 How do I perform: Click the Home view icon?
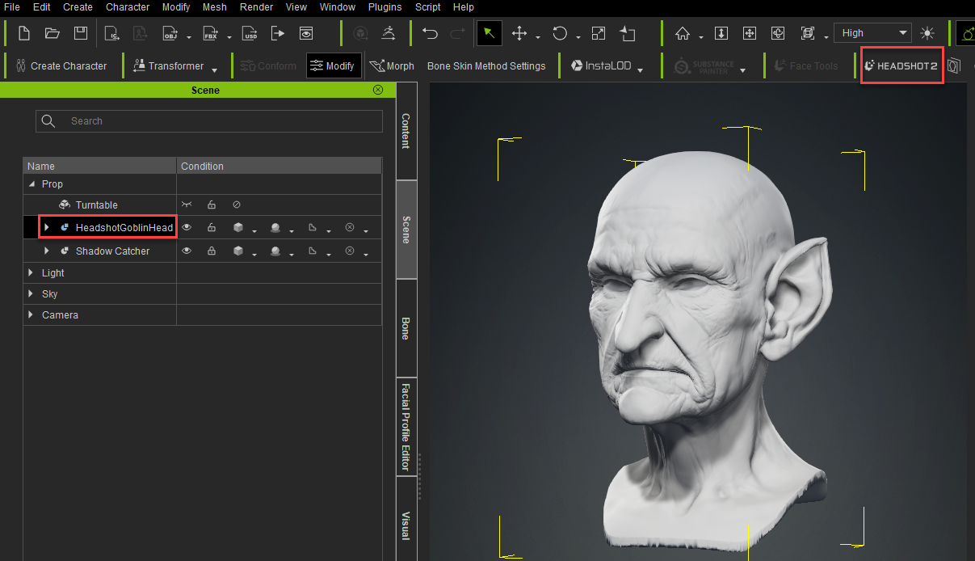tap(683, 33)
